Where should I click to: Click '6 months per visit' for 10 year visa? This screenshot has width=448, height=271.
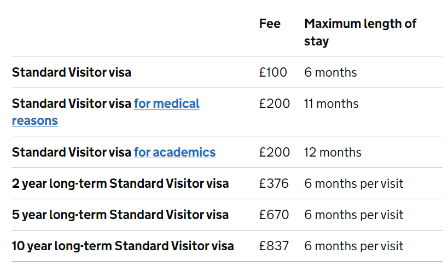354,246
